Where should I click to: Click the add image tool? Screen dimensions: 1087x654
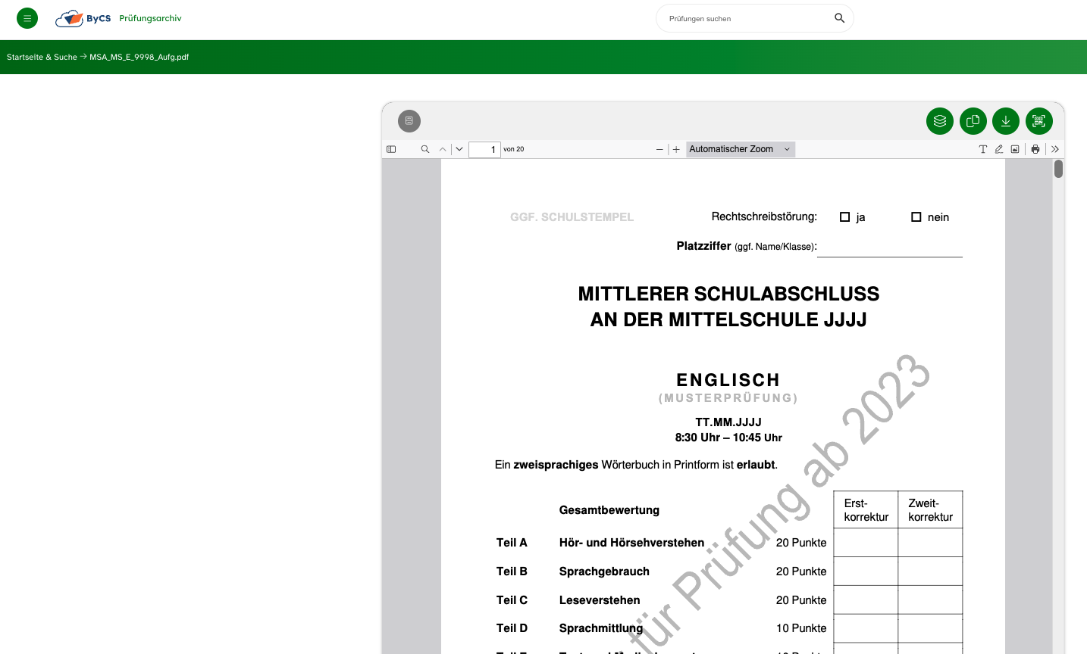coord(1015,149)
